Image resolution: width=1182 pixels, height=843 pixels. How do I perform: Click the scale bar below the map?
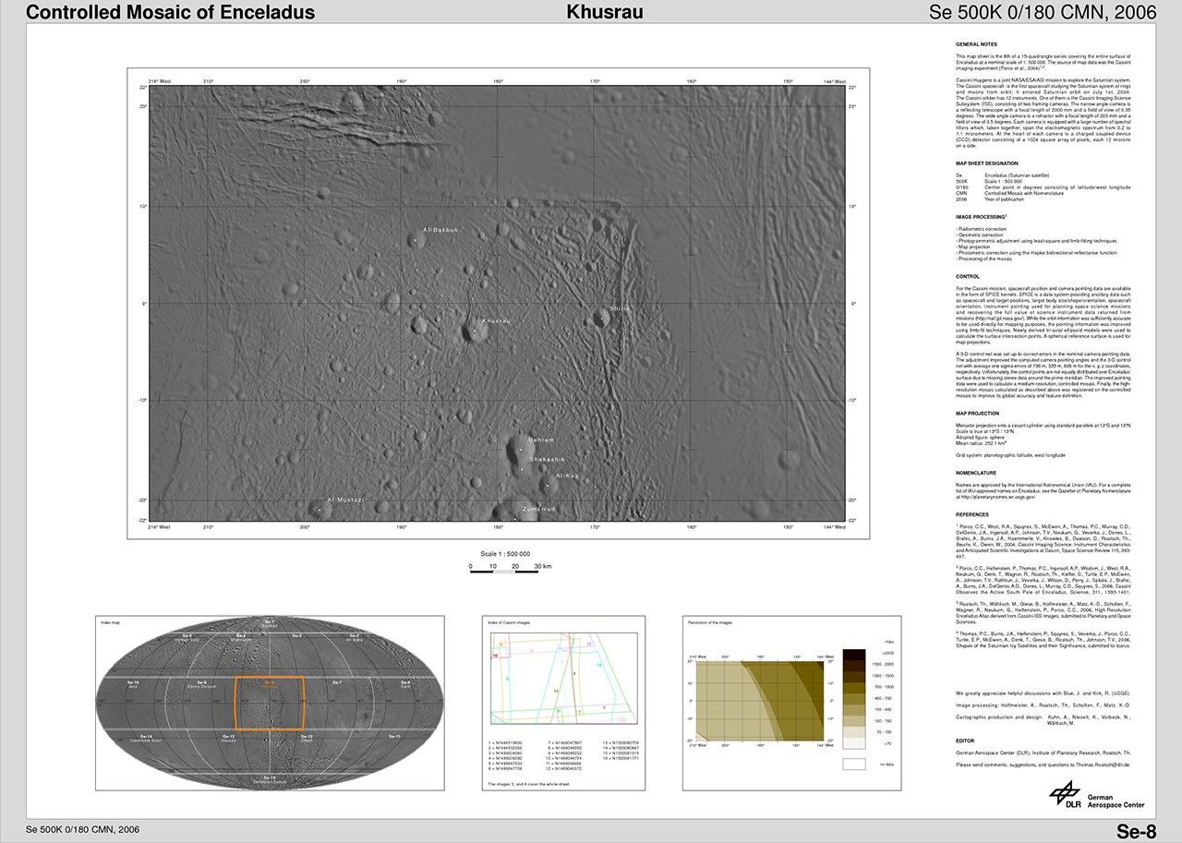coord(504,569)
